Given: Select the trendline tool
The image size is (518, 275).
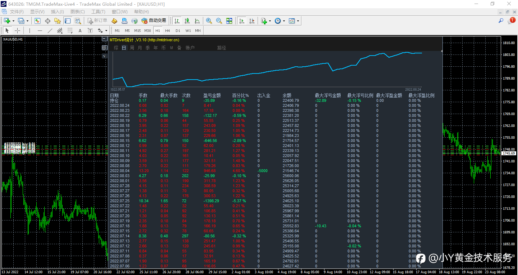Looking at the screenshot, I should pos(50,30).
